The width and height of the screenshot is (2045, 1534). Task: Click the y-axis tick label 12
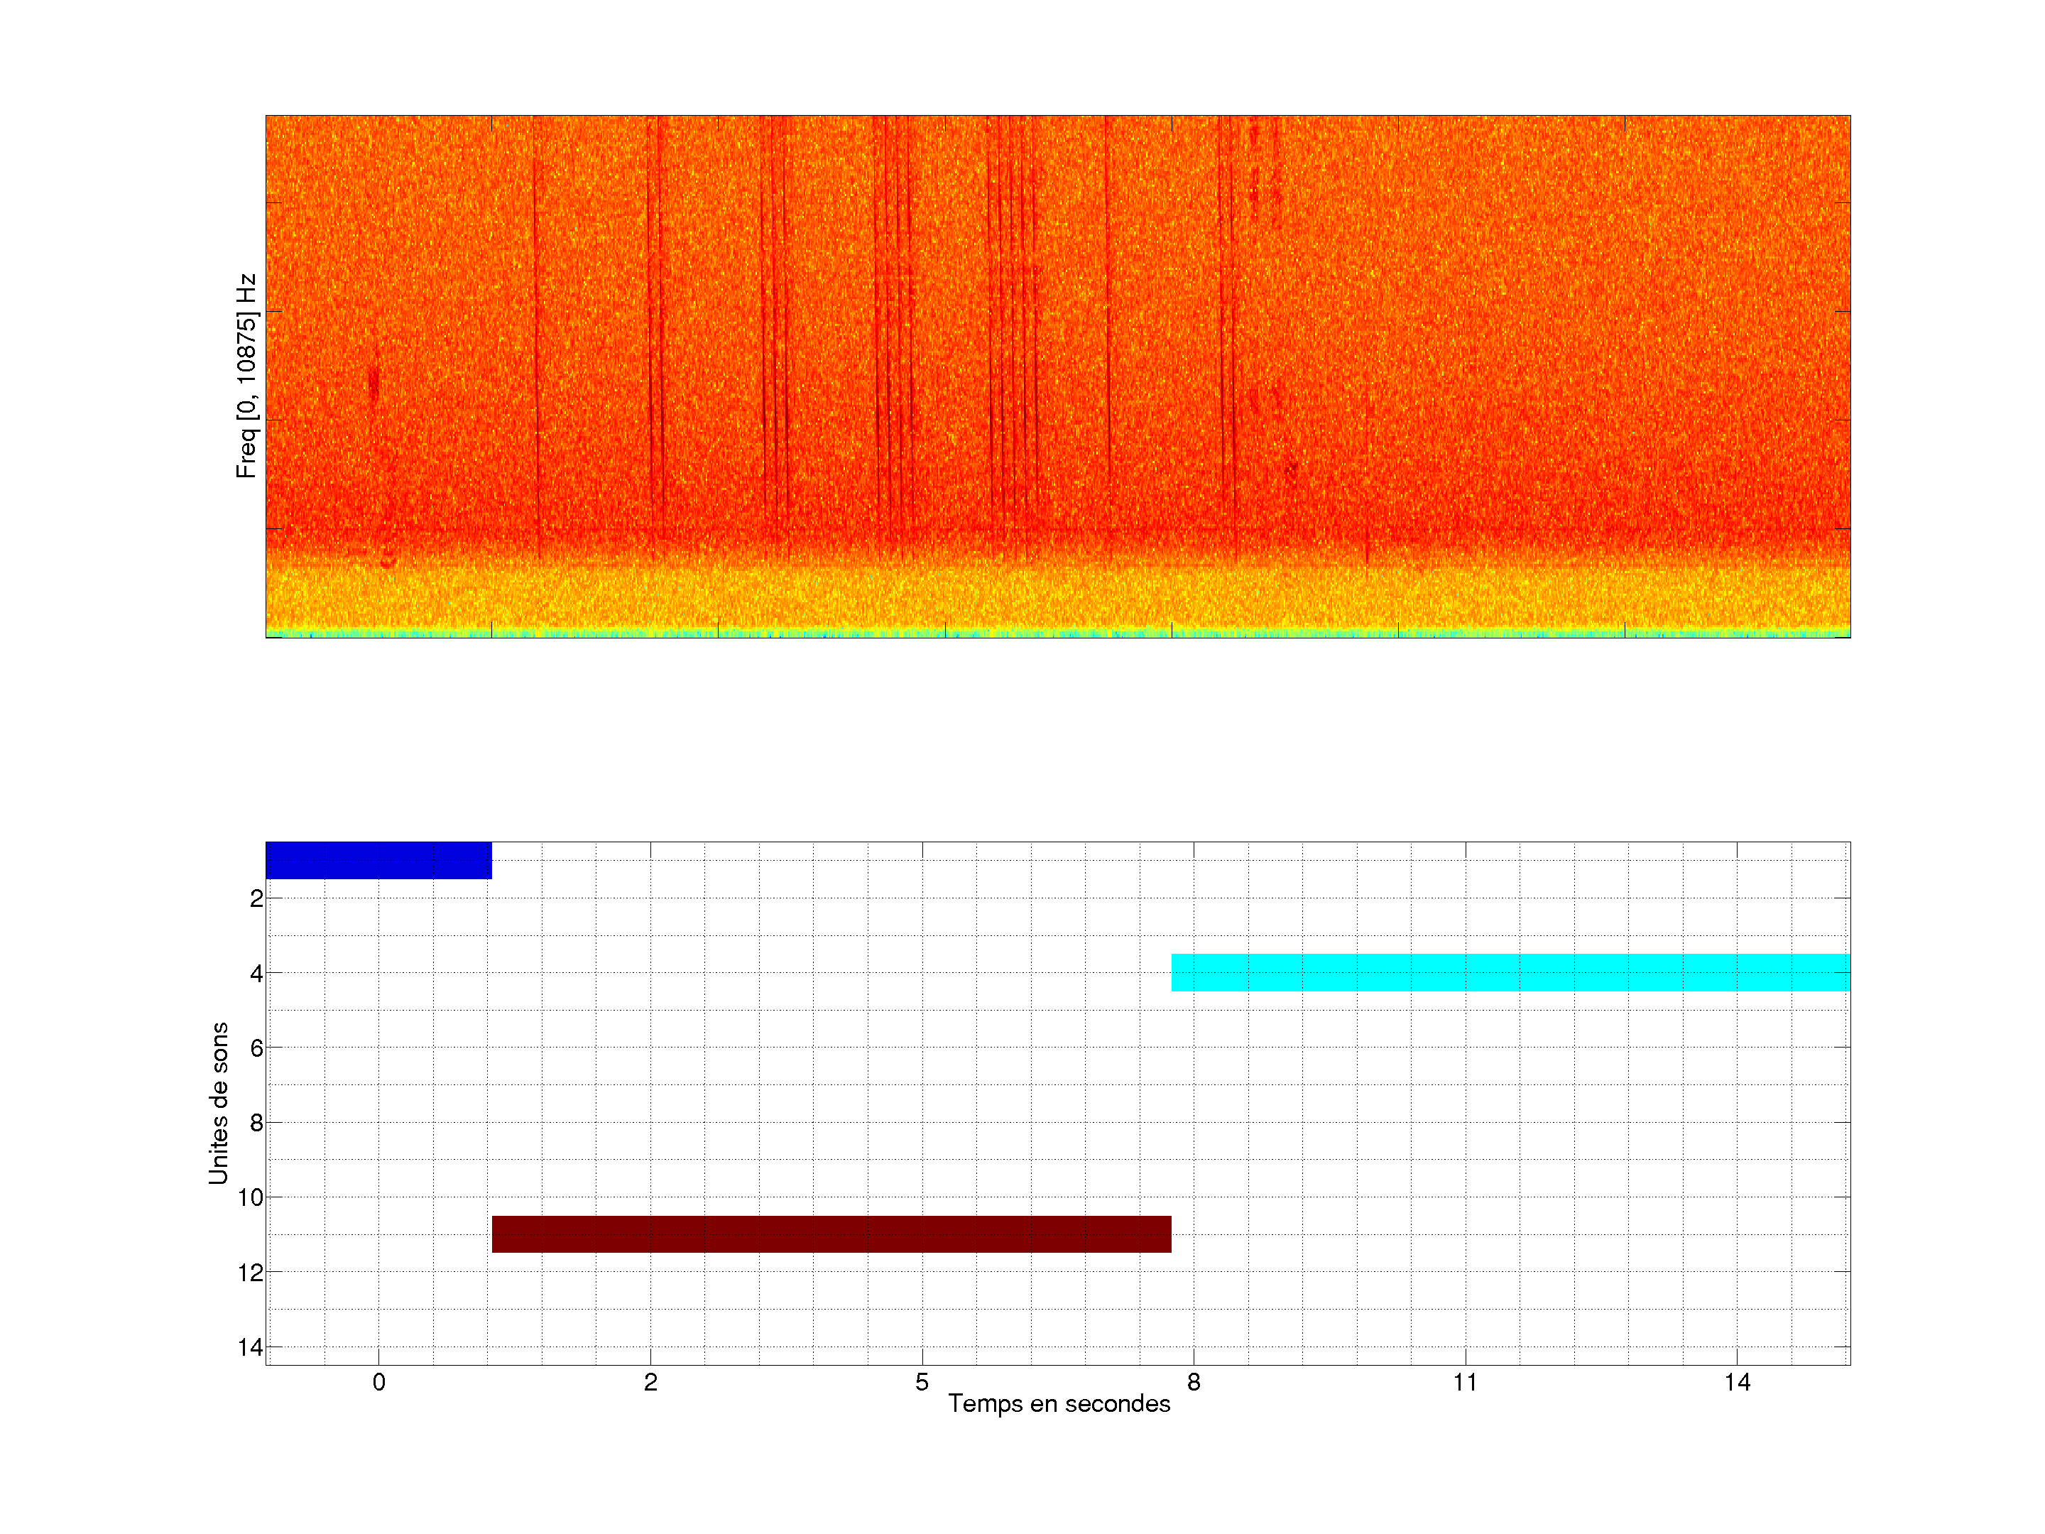251,1273
